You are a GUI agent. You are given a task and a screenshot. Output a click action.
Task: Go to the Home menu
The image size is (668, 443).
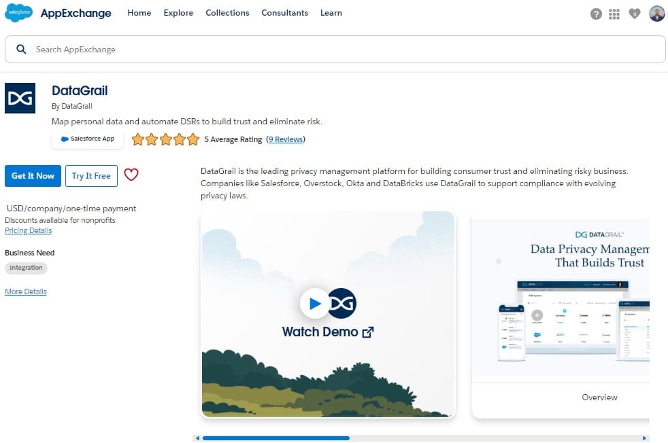coord(139,13)
